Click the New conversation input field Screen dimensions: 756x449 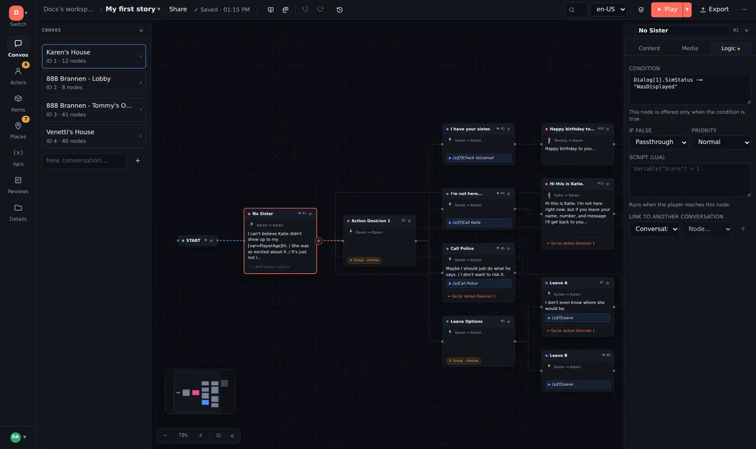(x=85, y=161)
